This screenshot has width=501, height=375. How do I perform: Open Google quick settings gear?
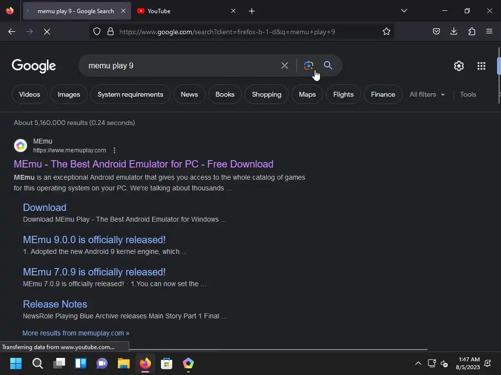pyautogui.click(x=459, y=66)
